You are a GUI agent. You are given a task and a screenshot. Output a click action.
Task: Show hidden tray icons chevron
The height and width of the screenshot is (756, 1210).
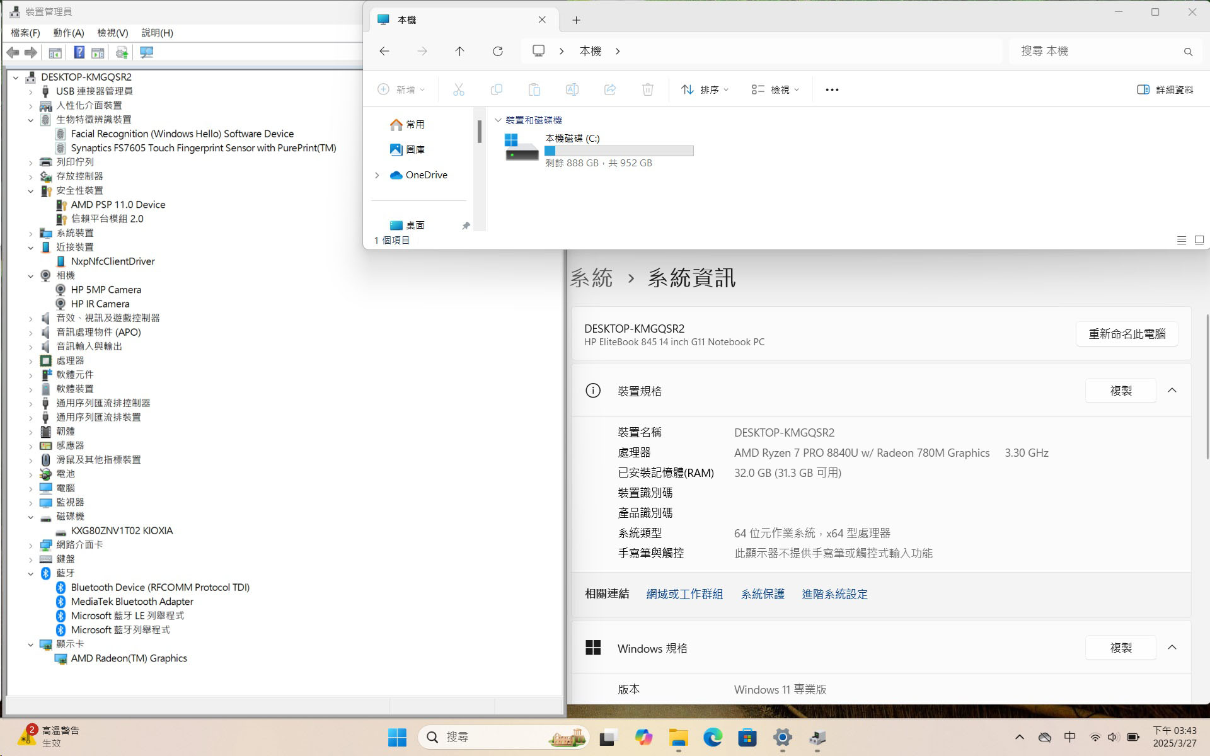1019,737
